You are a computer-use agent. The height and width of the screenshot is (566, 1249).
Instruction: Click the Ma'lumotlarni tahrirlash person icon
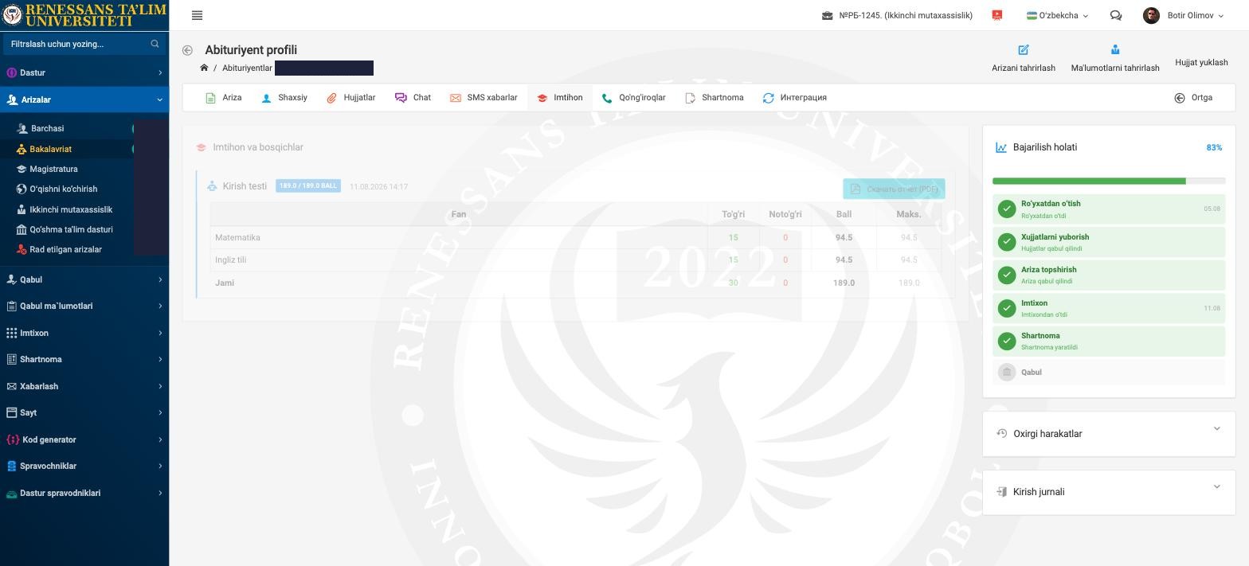pos(1115,49)
